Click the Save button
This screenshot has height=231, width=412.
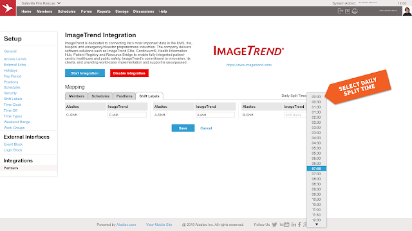[183, 128]
